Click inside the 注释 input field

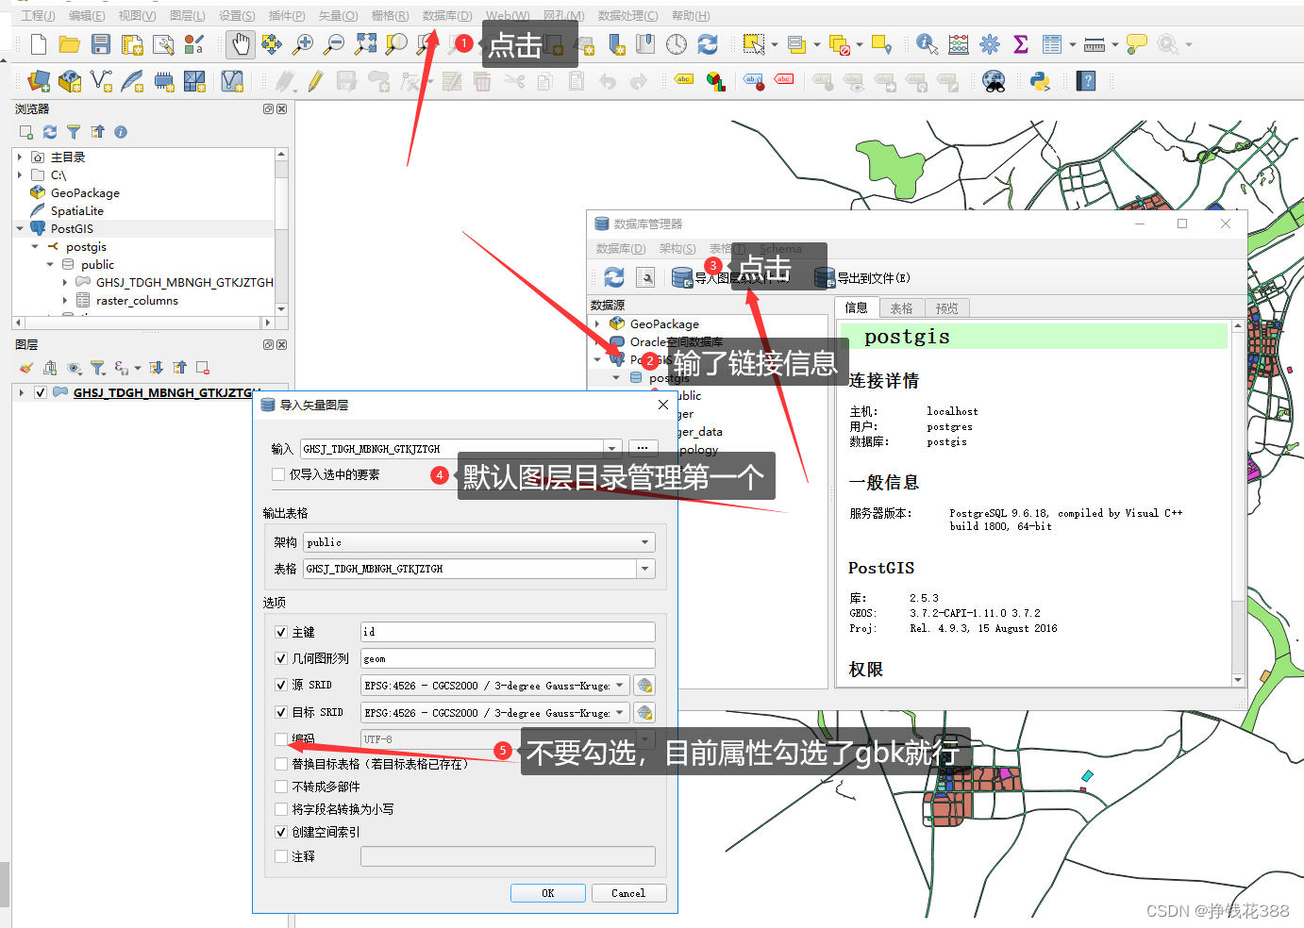(507, 855)
